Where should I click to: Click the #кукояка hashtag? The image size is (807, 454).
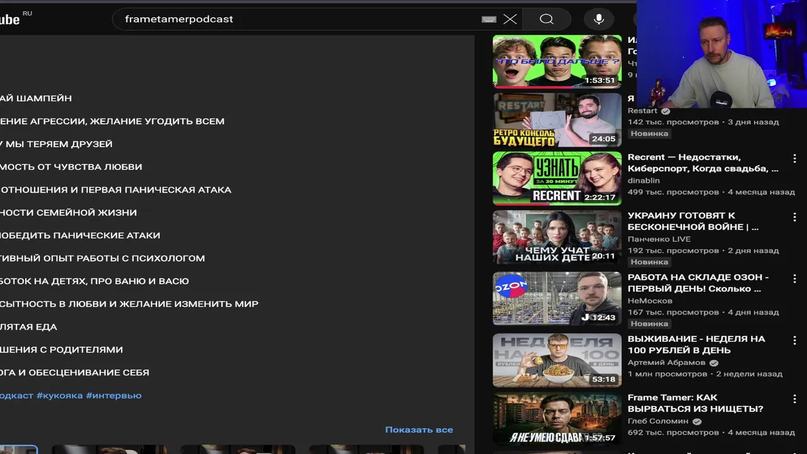tap(59, 395)
